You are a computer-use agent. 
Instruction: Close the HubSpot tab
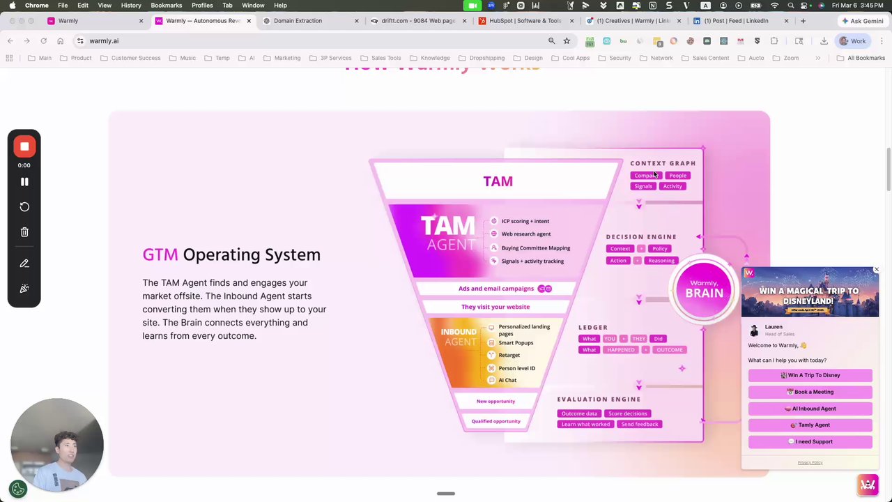(571, 21)
